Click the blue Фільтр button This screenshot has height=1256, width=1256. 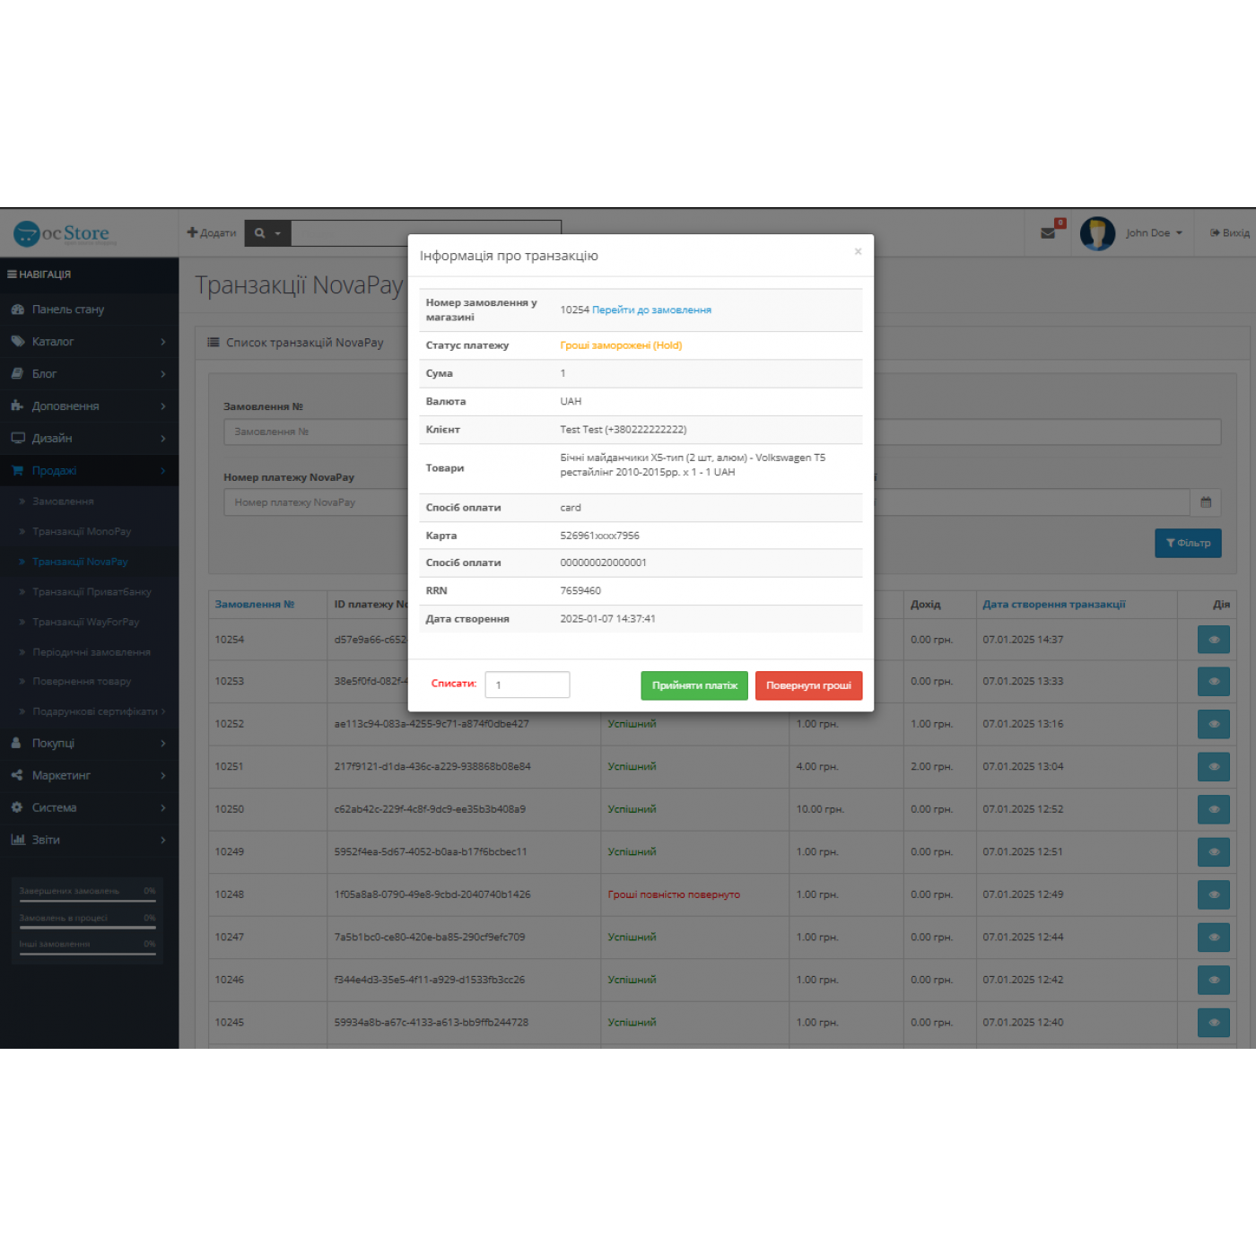[1187, 543]
